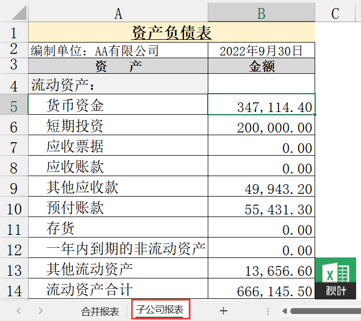Image resolution: width=361 pixels, height=321 pixels.
Task: Click the cell 应收票据
Action: coord(118,145)
